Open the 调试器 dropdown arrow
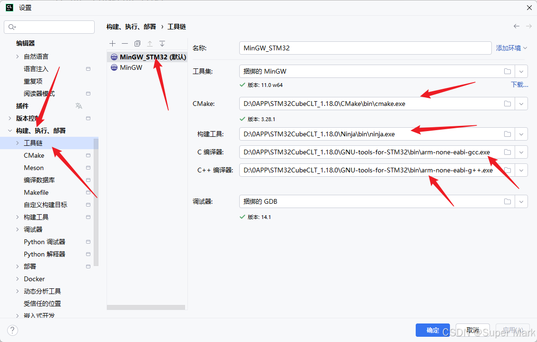 click(521, 201)
